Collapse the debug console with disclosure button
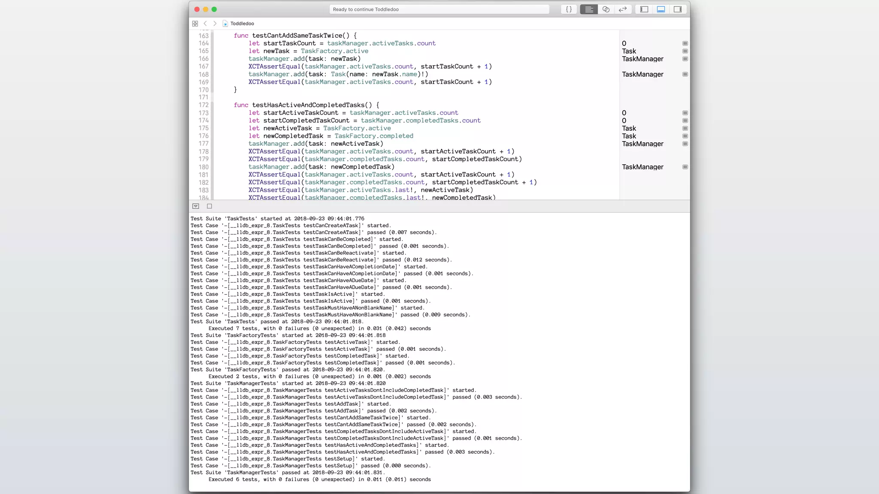879x494 pixels. tap(196, 206)
